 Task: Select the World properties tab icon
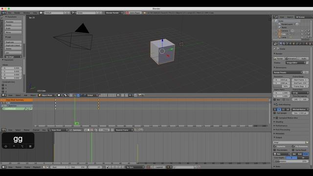291,44
